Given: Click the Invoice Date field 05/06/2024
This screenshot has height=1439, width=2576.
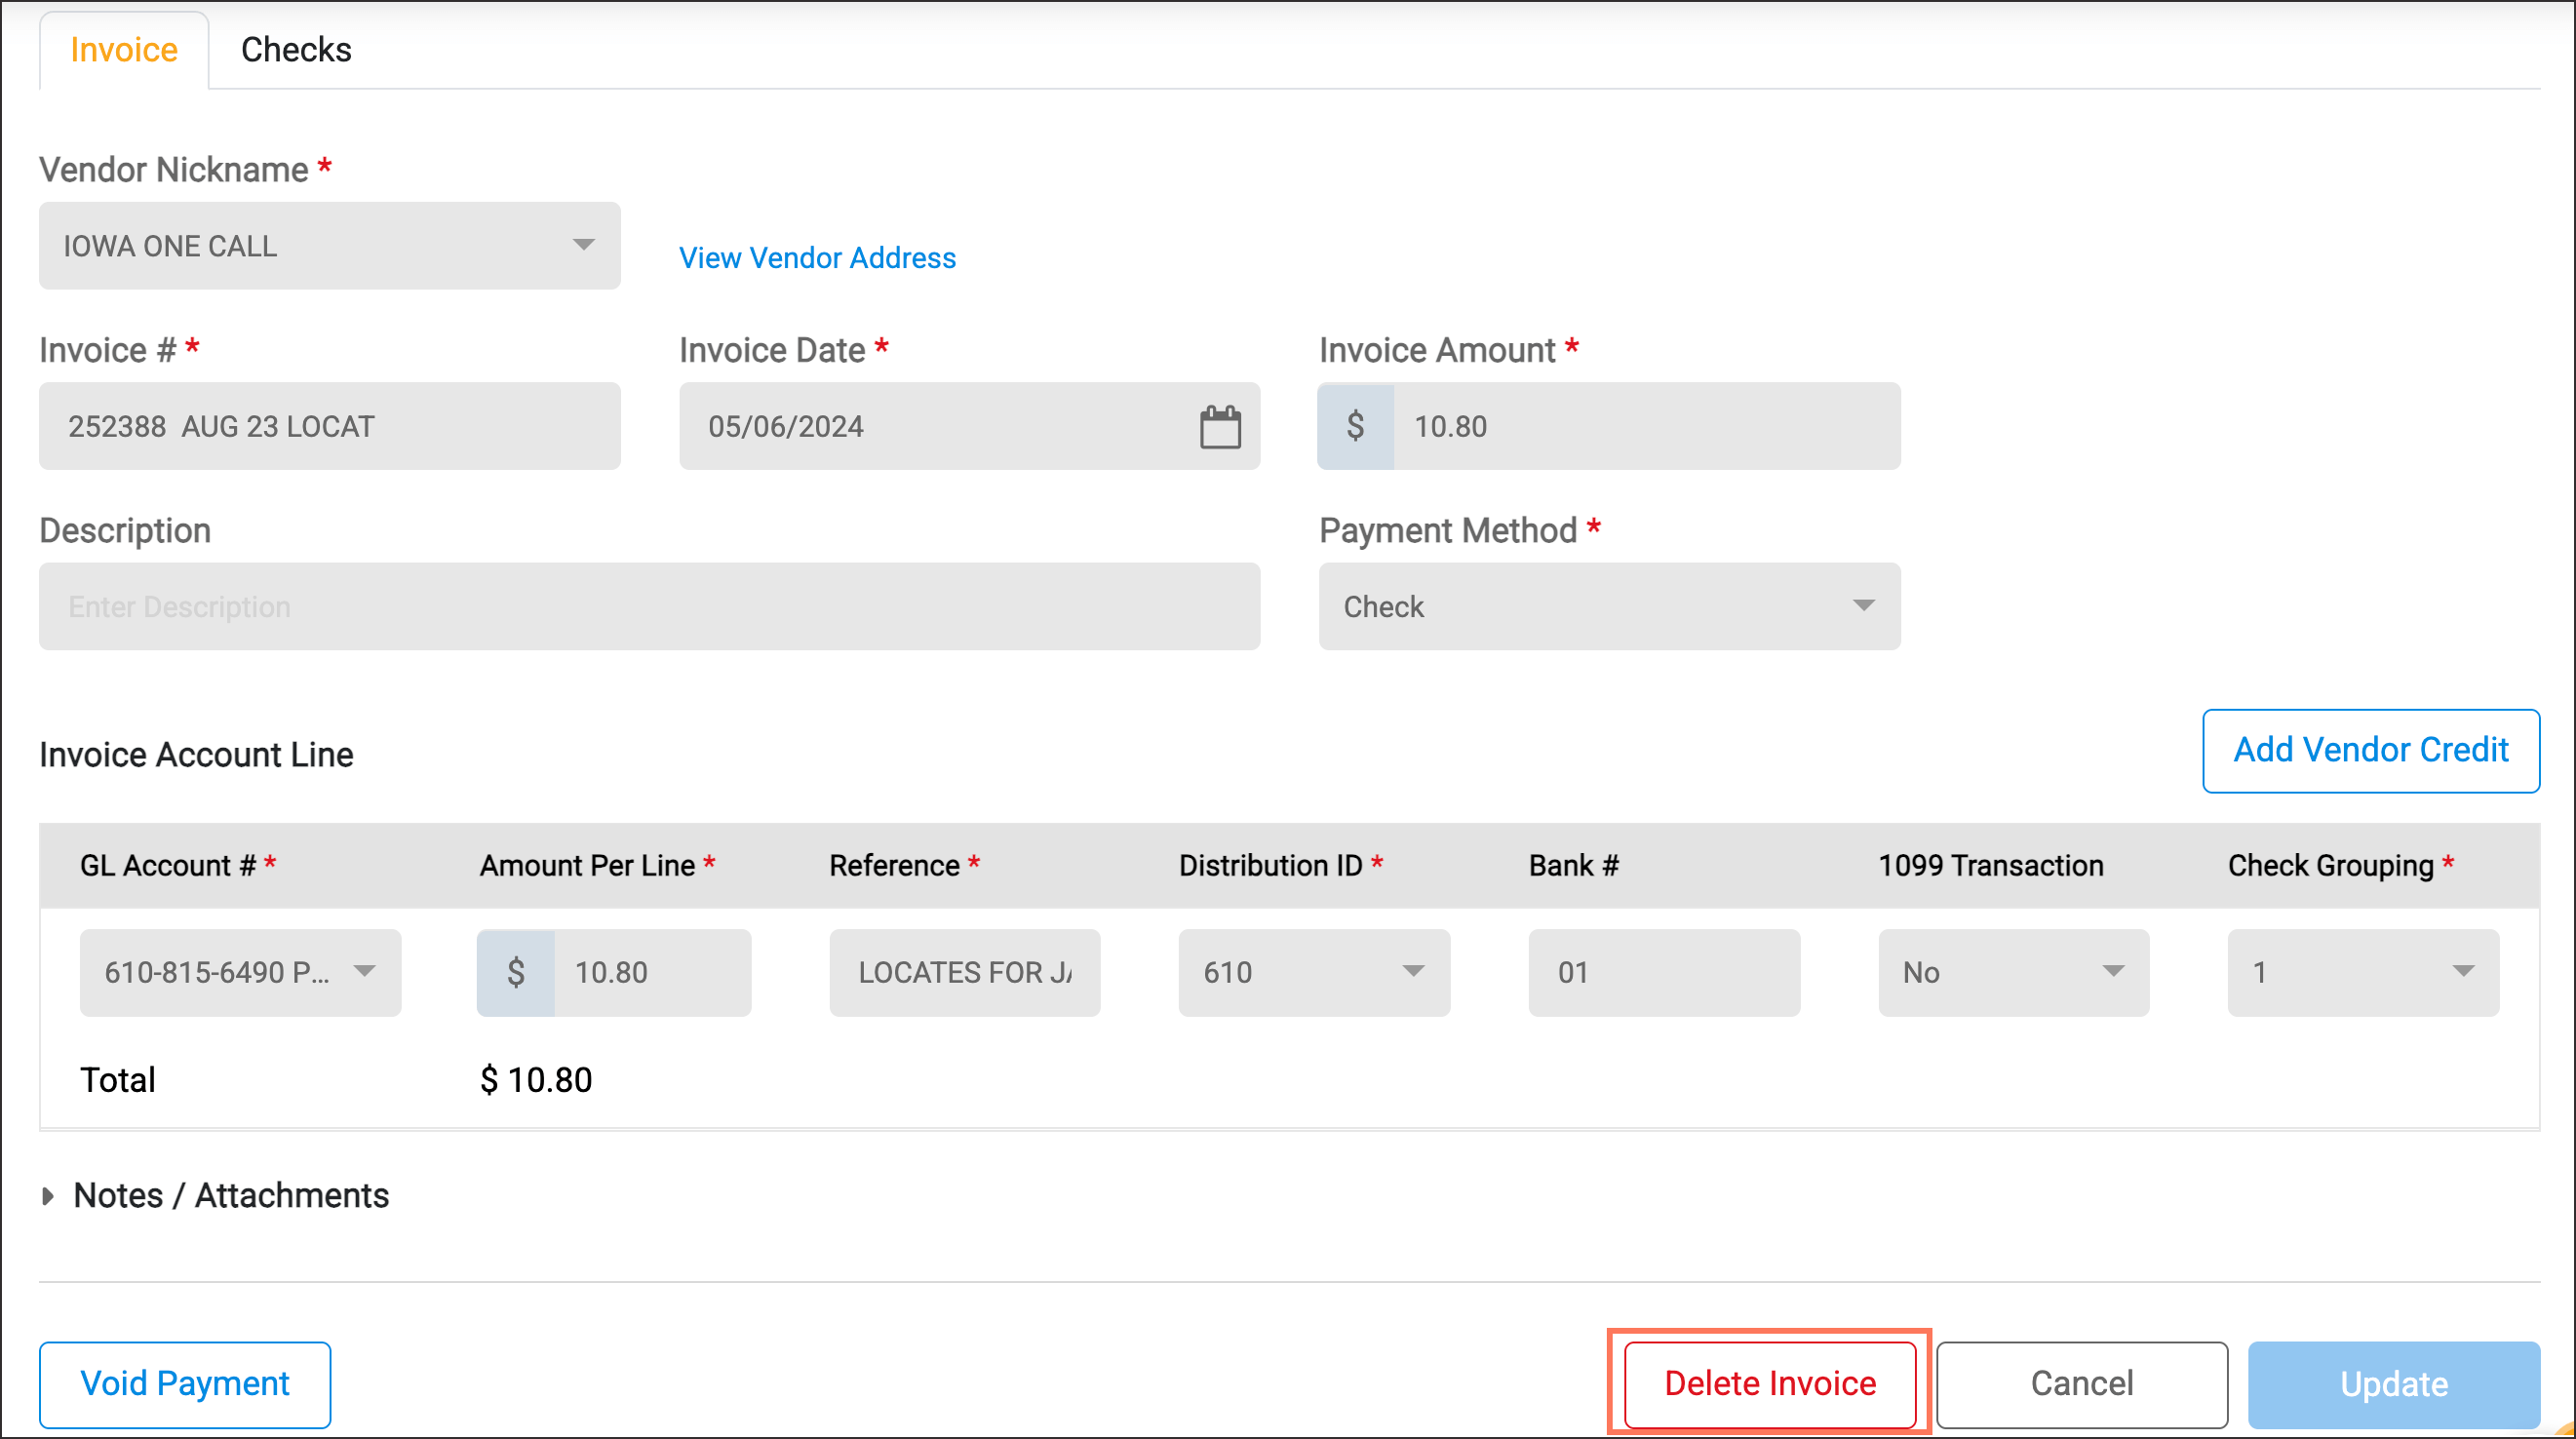Looking at the screenshot, I should coord(969,426).
